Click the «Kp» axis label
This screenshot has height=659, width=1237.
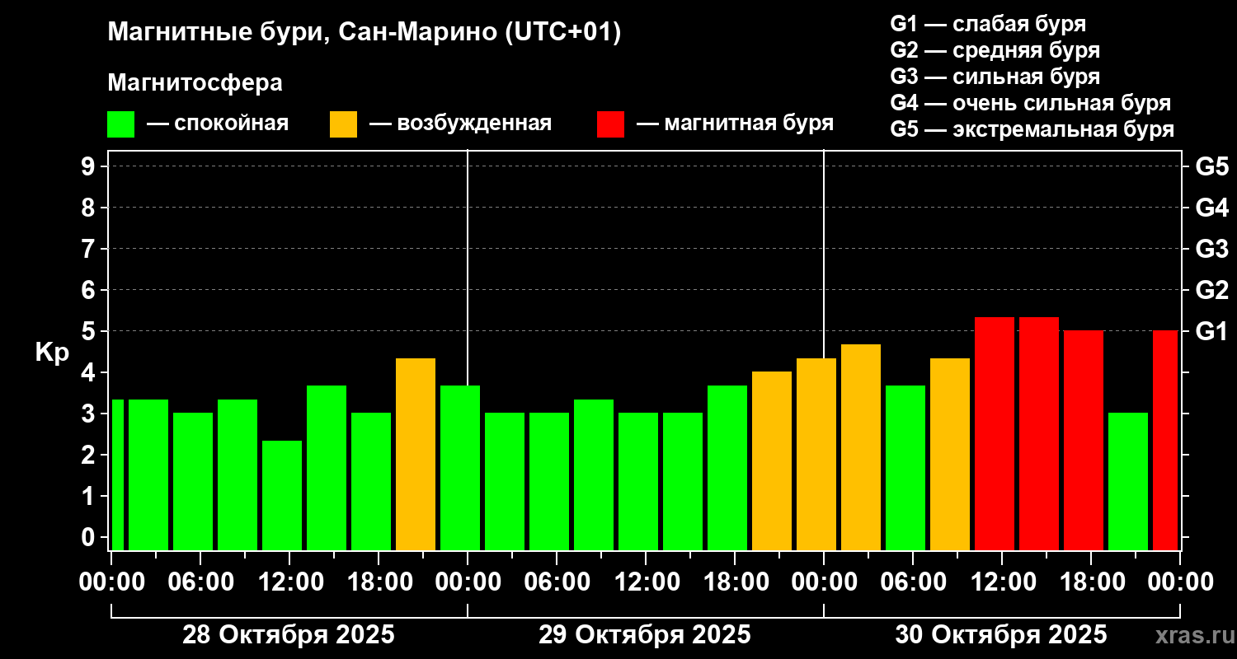[x=51, y=352]
